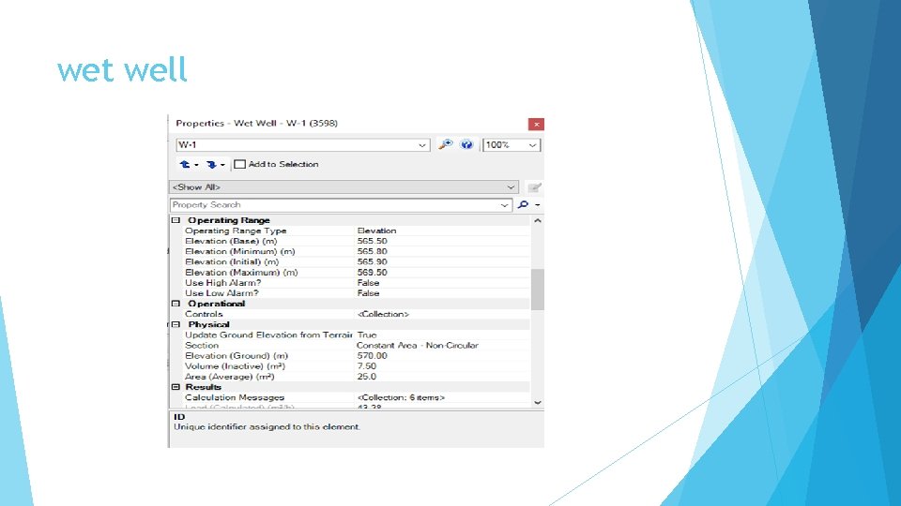Image resolution: width=901 pixels, height=506 pixels.
Task: Click the next element down-arrow icon
Action: [x=211, y=165]
